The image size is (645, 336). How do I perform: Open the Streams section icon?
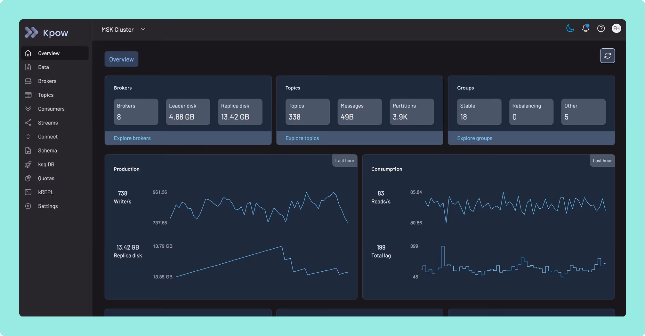(28, 123)
